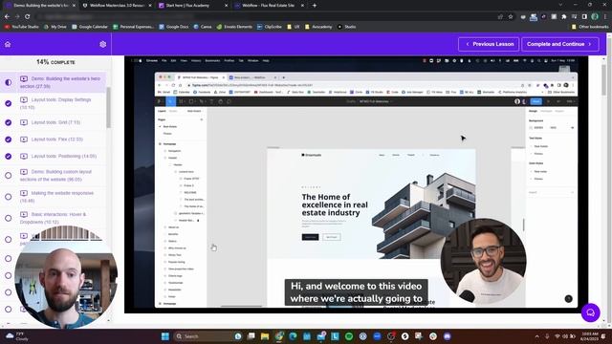Open the Google Calendar bookmark
Screen dimensions: 612x344
[90, 27]
